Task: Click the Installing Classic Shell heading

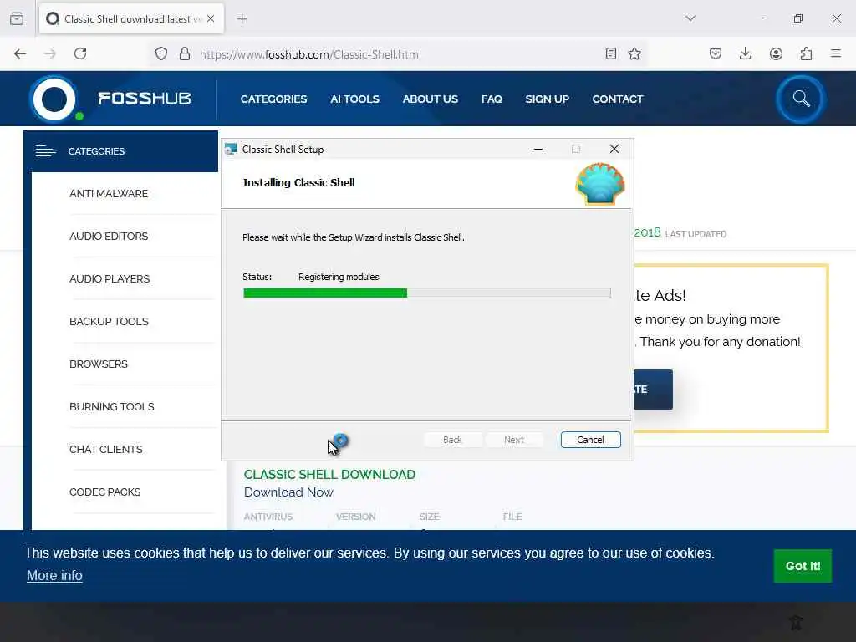Action: point(298,183)
